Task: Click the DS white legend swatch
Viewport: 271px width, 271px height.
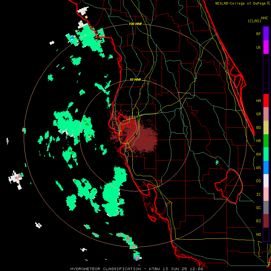Action: pyautogui.click(x=266, y=181)
